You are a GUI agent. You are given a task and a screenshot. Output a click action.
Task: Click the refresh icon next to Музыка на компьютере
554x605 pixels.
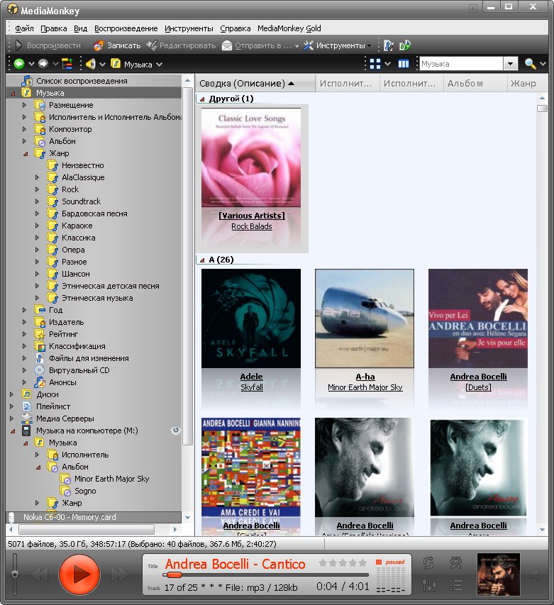click(x=175, y=430)
